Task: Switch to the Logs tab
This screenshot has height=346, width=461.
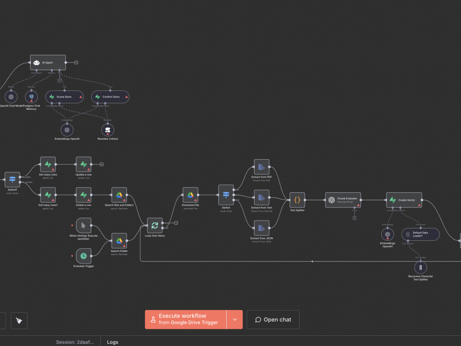Action: tap(112, 342)
